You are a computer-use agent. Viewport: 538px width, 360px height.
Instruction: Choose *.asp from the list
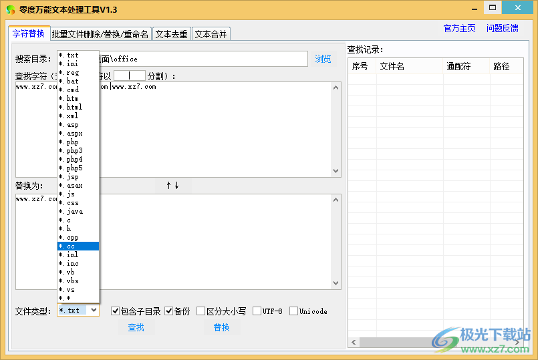coord(78,124)
